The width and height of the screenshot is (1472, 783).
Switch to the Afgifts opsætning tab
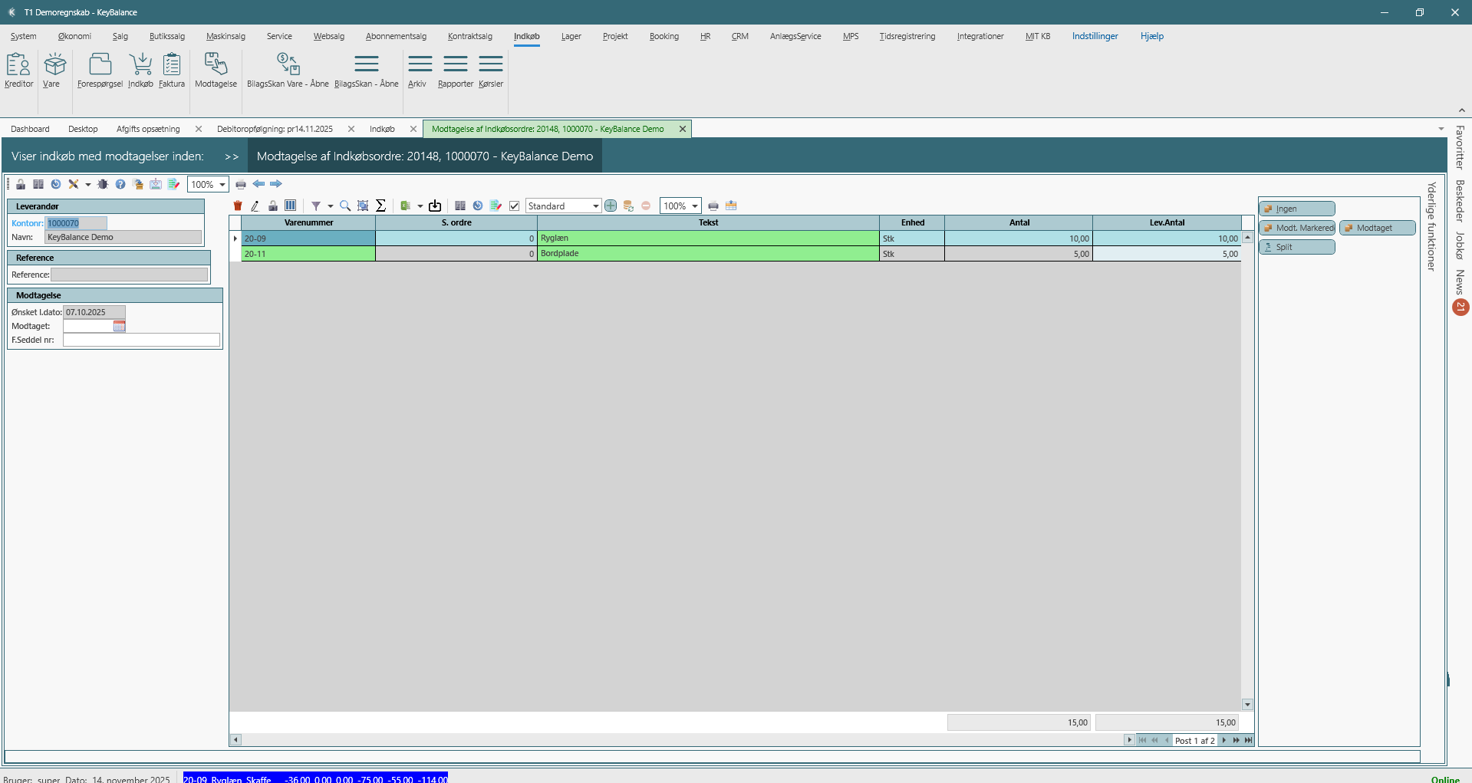pyautogui.click(x=148, y=129)
